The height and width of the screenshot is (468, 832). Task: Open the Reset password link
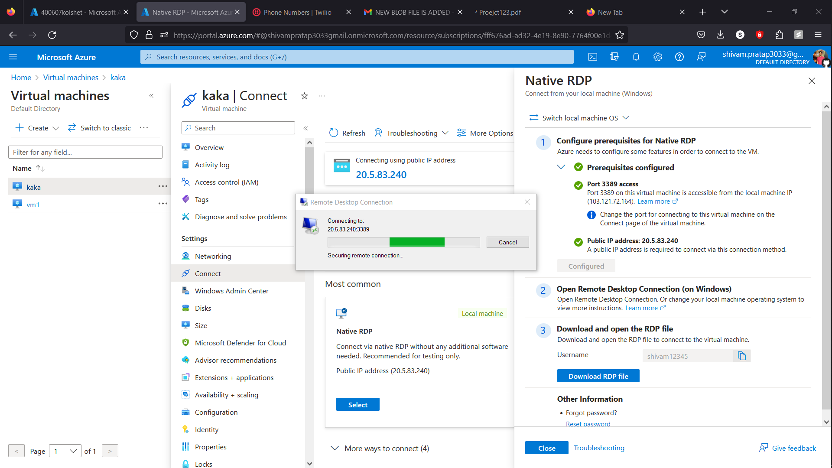click(x=588, y=424)
